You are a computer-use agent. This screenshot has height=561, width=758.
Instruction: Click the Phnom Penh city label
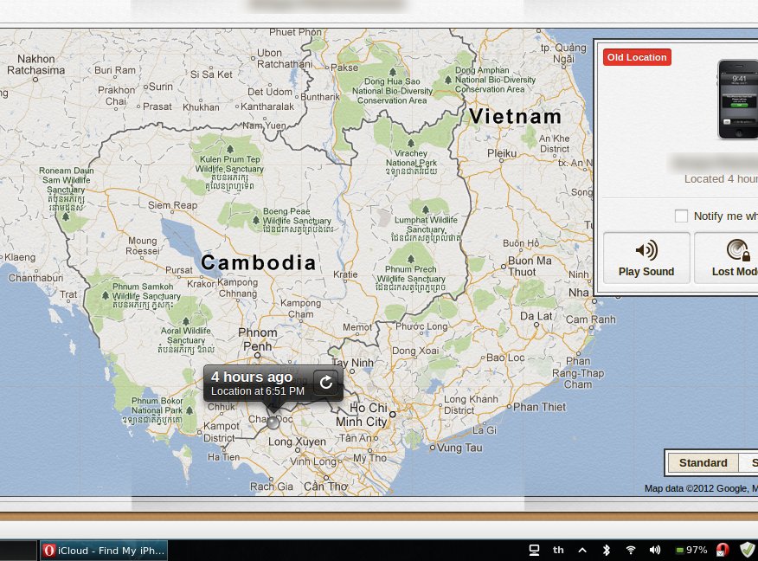258,339
